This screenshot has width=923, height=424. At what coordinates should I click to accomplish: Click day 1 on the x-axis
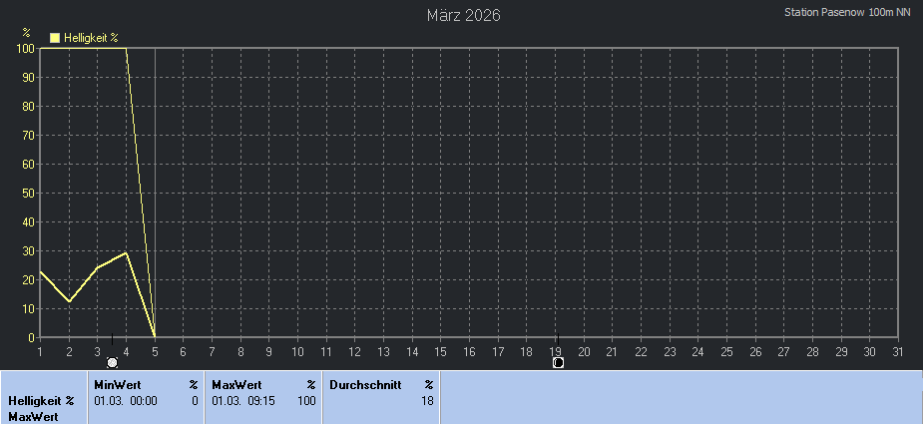point(40,351)
